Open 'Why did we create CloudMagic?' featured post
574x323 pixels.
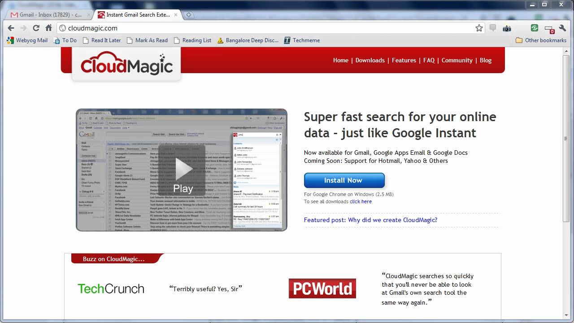click(x=370, y=220)
